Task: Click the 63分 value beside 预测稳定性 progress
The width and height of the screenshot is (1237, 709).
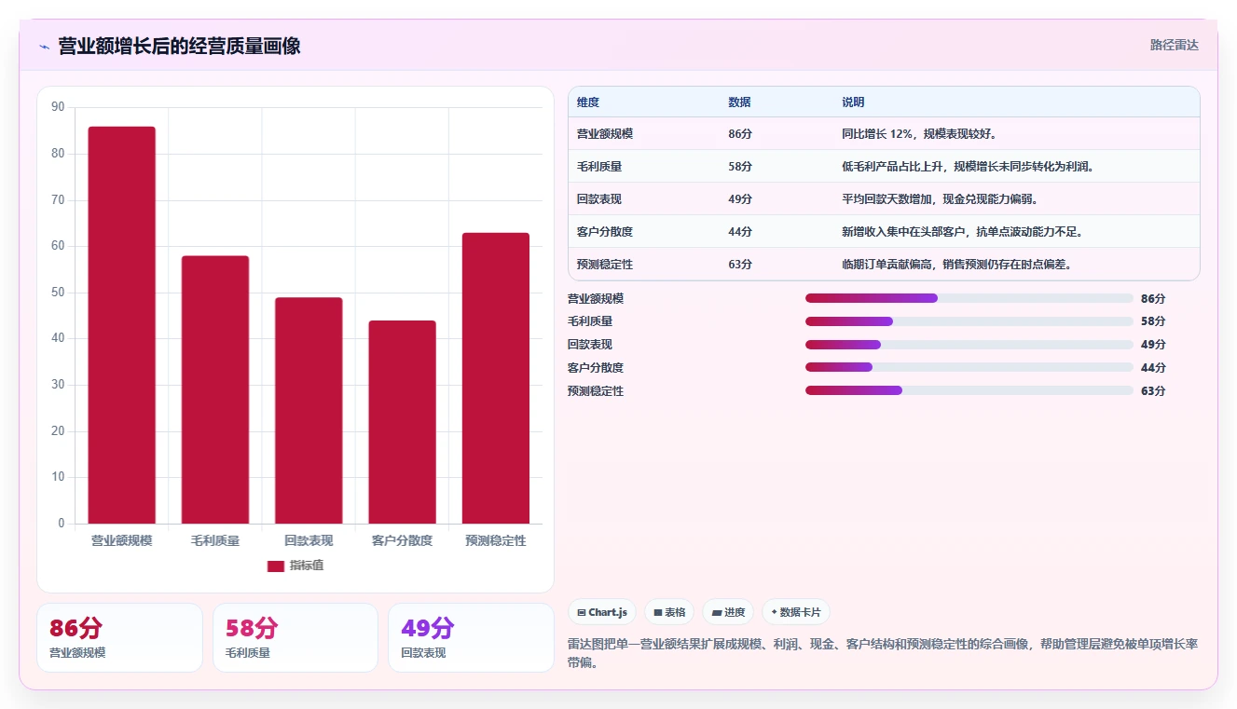Action: (x=1153, y=391)
